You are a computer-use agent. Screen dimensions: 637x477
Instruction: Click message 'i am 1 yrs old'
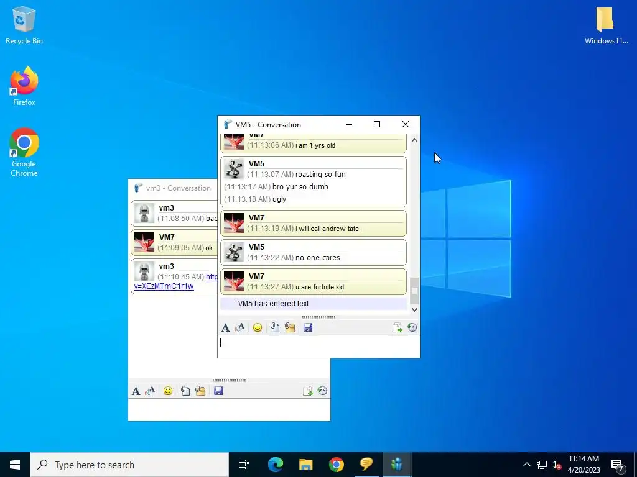click(315, 145)
